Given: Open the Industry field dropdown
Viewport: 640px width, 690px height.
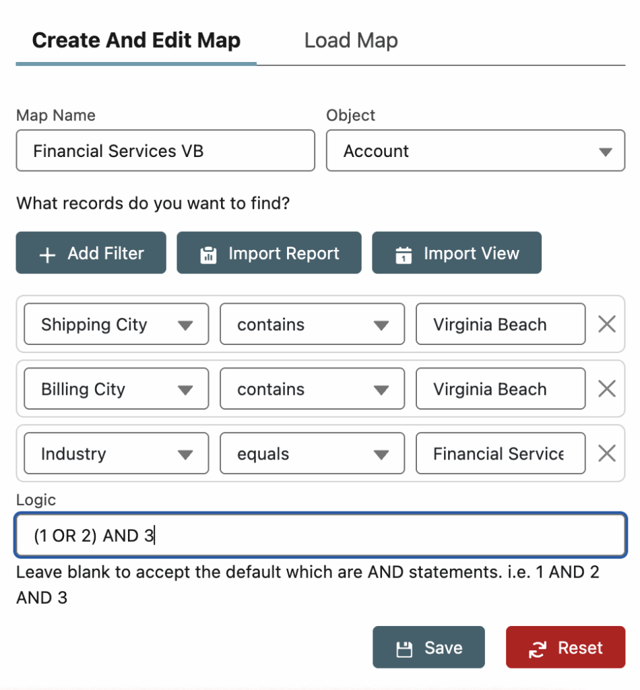Looking at the screenshot, I should 116,453.
